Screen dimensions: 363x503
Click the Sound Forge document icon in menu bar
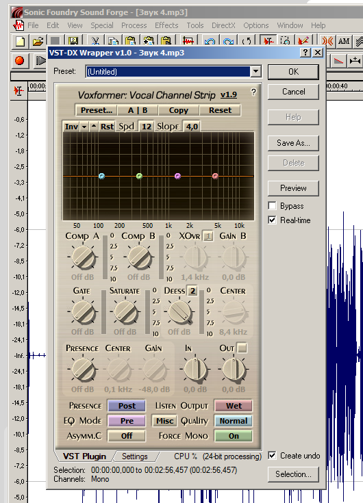pos(18,25)
